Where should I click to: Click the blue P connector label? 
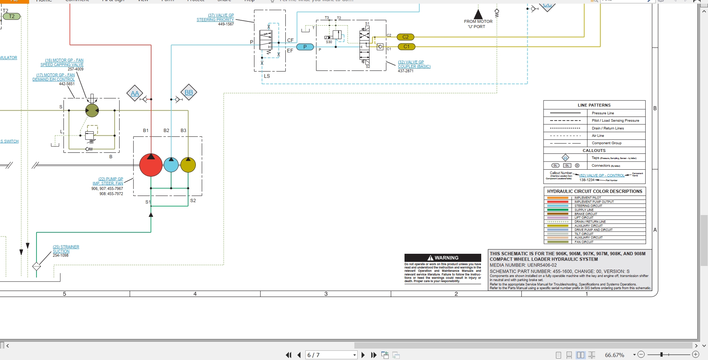coord(305,47)
